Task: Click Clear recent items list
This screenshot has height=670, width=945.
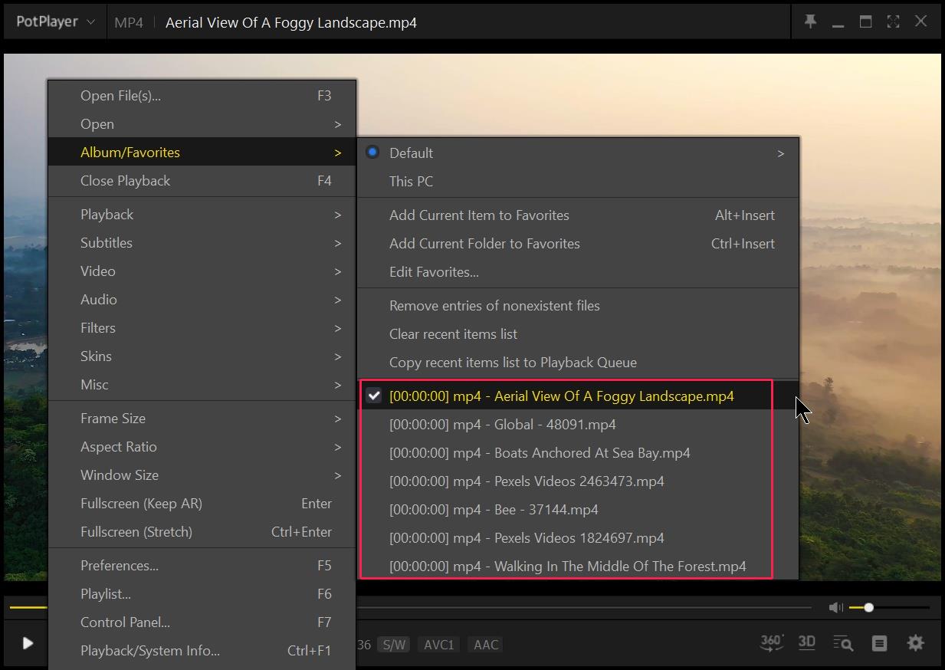Action: coord(453,333)
